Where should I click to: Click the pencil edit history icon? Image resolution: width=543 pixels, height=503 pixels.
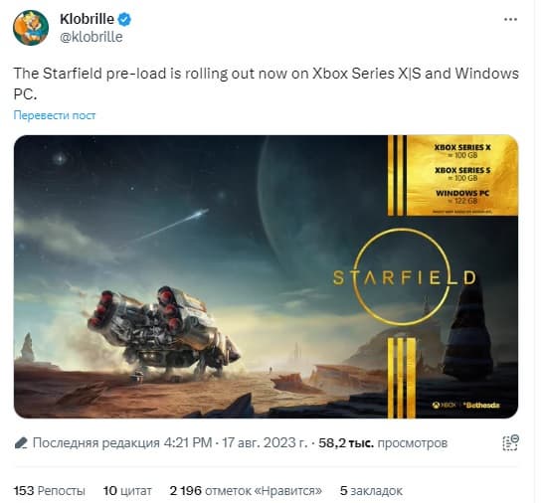tap(21, 442)
